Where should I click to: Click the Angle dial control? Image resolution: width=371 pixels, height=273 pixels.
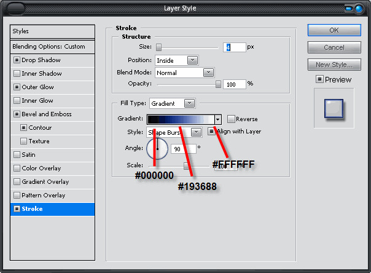157,148
